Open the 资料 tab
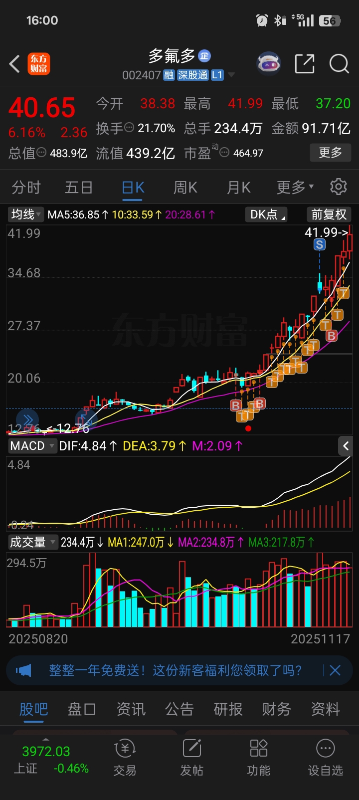This screenshot has width=359, height=800. click(x=325, y=709)
